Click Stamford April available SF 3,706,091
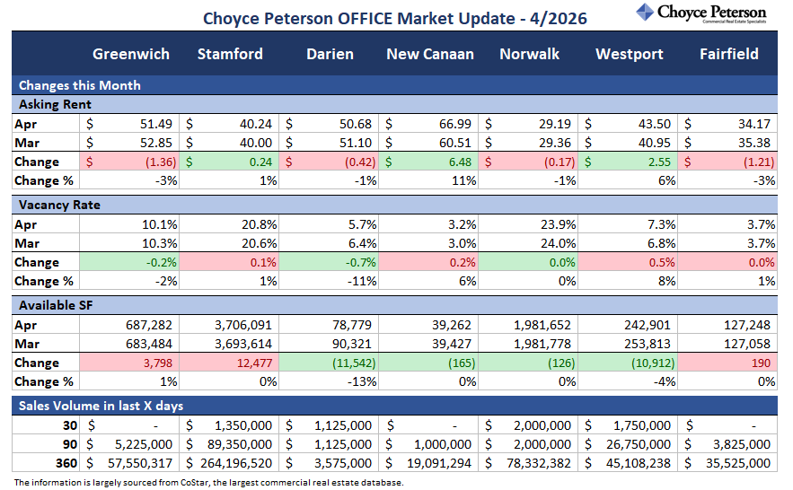Viewport: 793px width, 490px height. click(x=243, y=325)
